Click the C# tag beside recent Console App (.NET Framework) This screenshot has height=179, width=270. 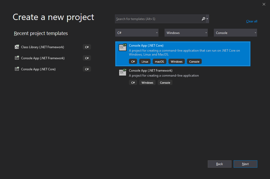pyautogui.click(x=87, y=58)
